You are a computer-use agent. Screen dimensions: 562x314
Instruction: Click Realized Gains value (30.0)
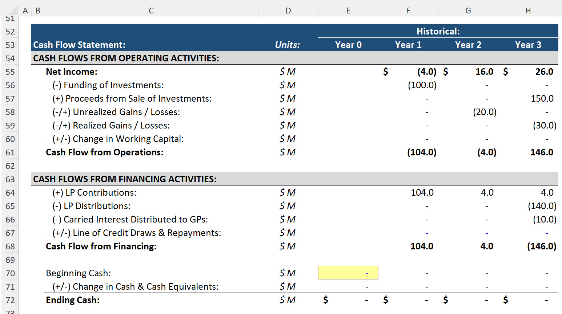tap(545, 125)
